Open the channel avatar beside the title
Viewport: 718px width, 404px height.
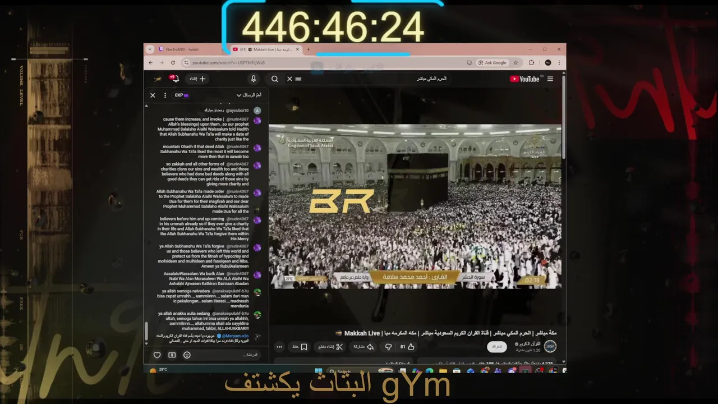click(550, 346)
